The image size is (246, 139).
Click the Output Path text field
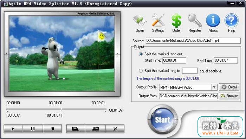[x=188, y=96]
